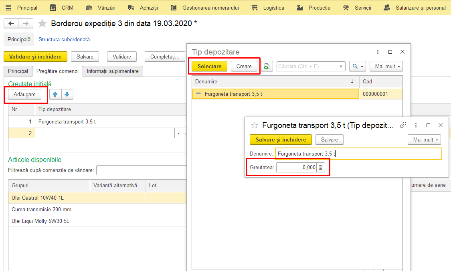Switch to the Principal tab

click(x=18, y=71)
